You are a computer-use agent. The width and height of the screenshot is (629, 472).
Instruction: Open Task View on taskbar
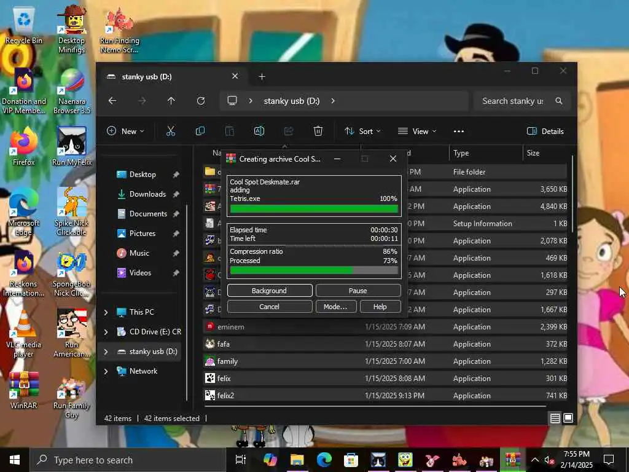coord(241,460)
